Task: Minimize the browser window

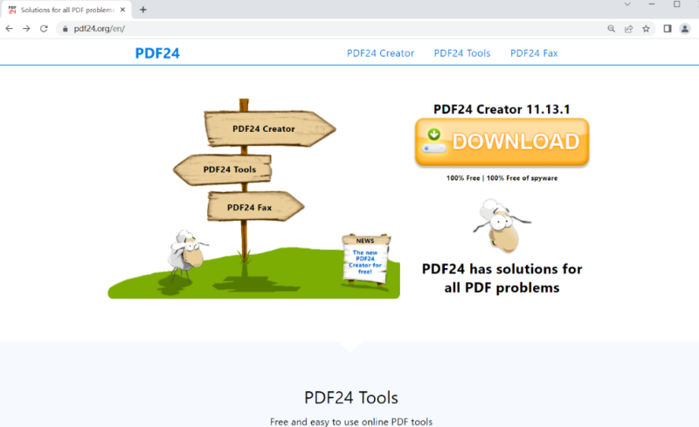Action: click(x=652, y=4)
